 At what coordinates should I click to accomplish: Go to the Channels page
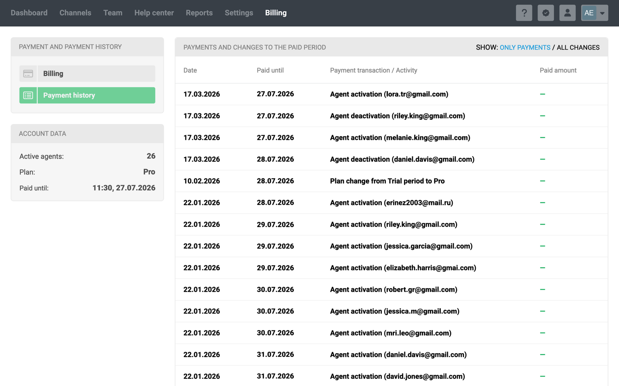tap(75, 13)
